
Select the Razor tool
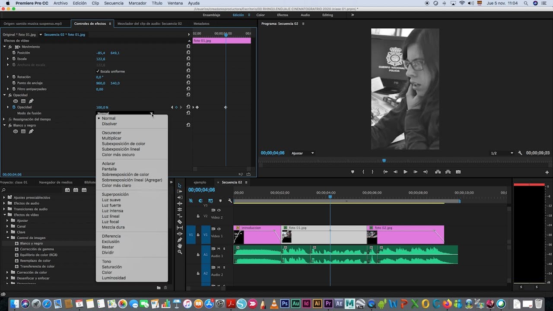tap(180, 222)
